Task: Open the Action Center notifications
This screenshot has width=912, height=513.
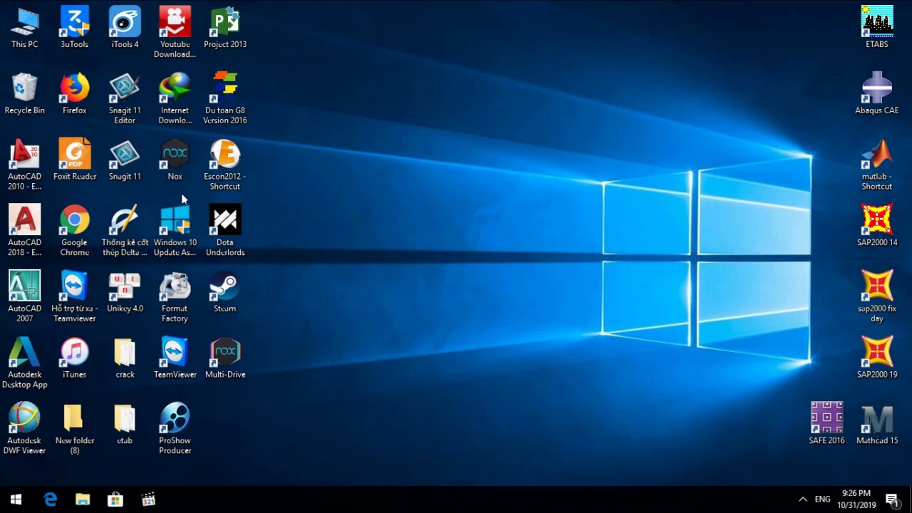Action: (x=891, y=499)
